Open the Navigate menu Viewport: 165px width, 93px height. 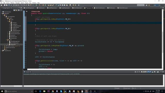click(x=18, y=3)
